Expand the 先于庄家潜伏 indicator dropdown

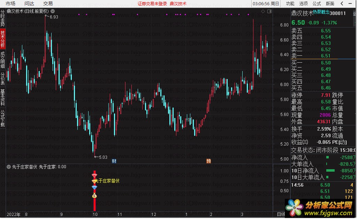tap(9, 167)
